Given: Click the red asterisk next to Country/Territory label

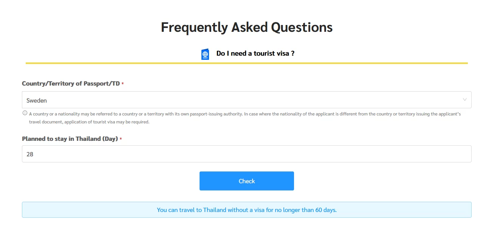Looking at the screenshot, I should (x=122, y=84).
